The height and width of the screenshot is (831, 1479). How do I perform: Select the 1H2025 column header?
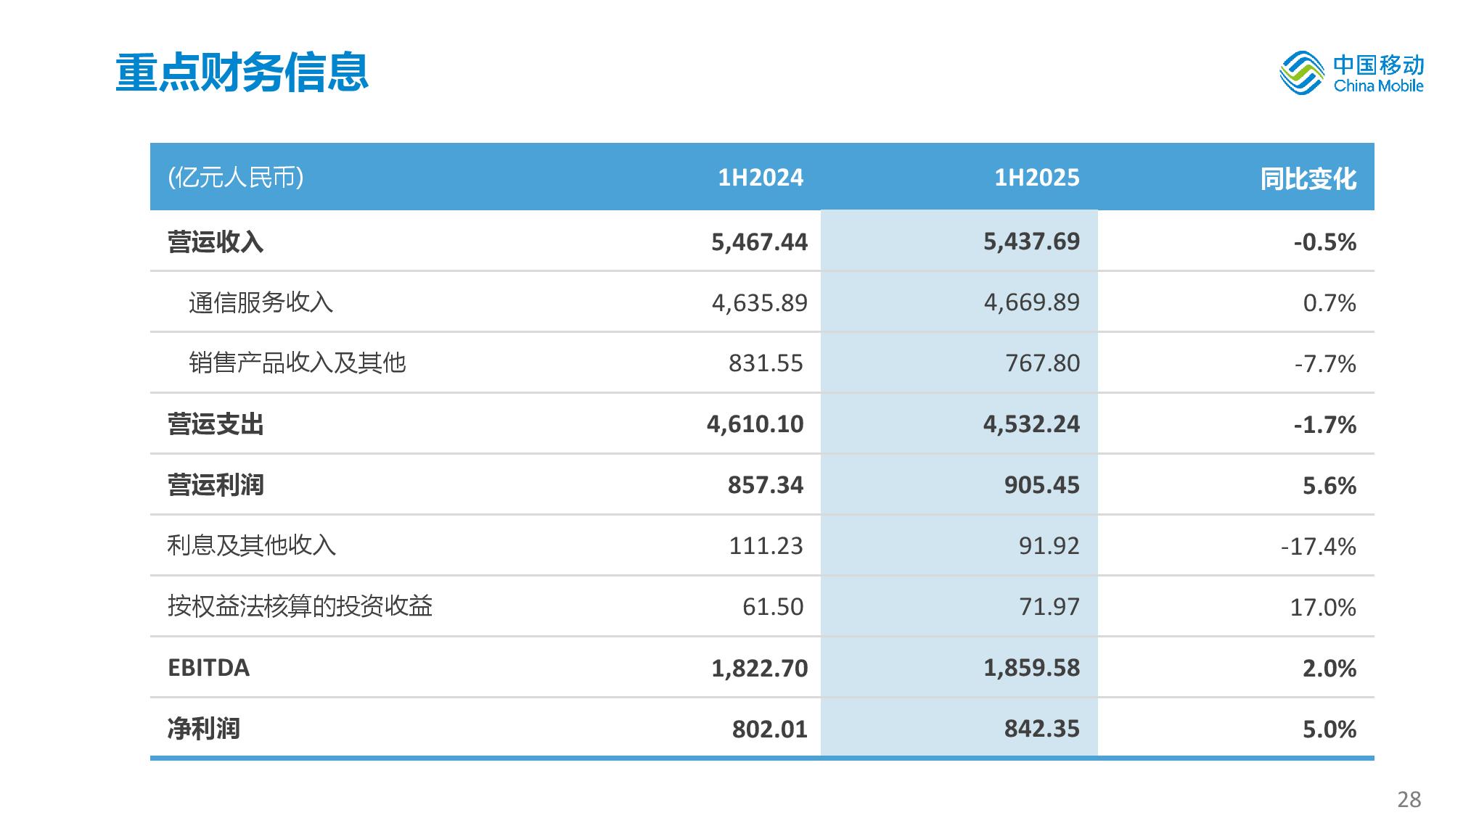click(x=1036, y=178)
